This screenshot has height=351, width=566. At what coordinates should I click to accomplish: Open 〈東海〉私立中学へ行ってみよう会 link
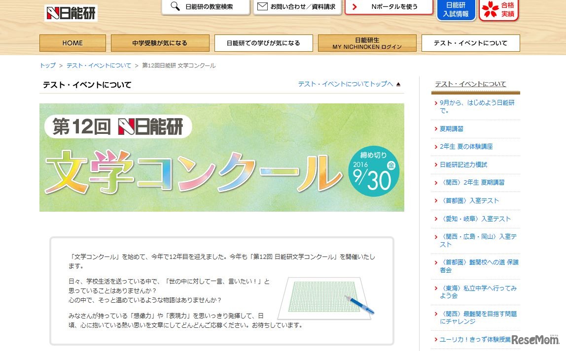(478, 291)
